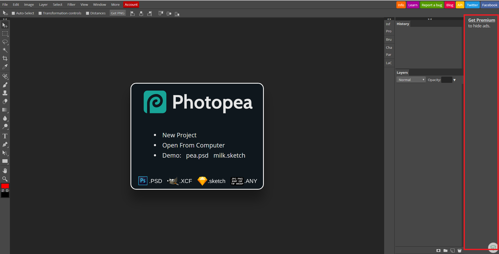The height and width of the screenshot is (254, 499).
Task: Click the foreground color swatch
Action: (4, 186)
